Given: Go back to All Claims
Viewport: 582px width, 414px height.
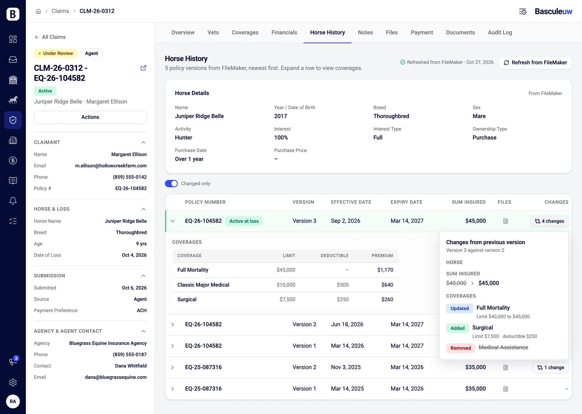Looking at the screenshot, I should [x=50, y=37].
